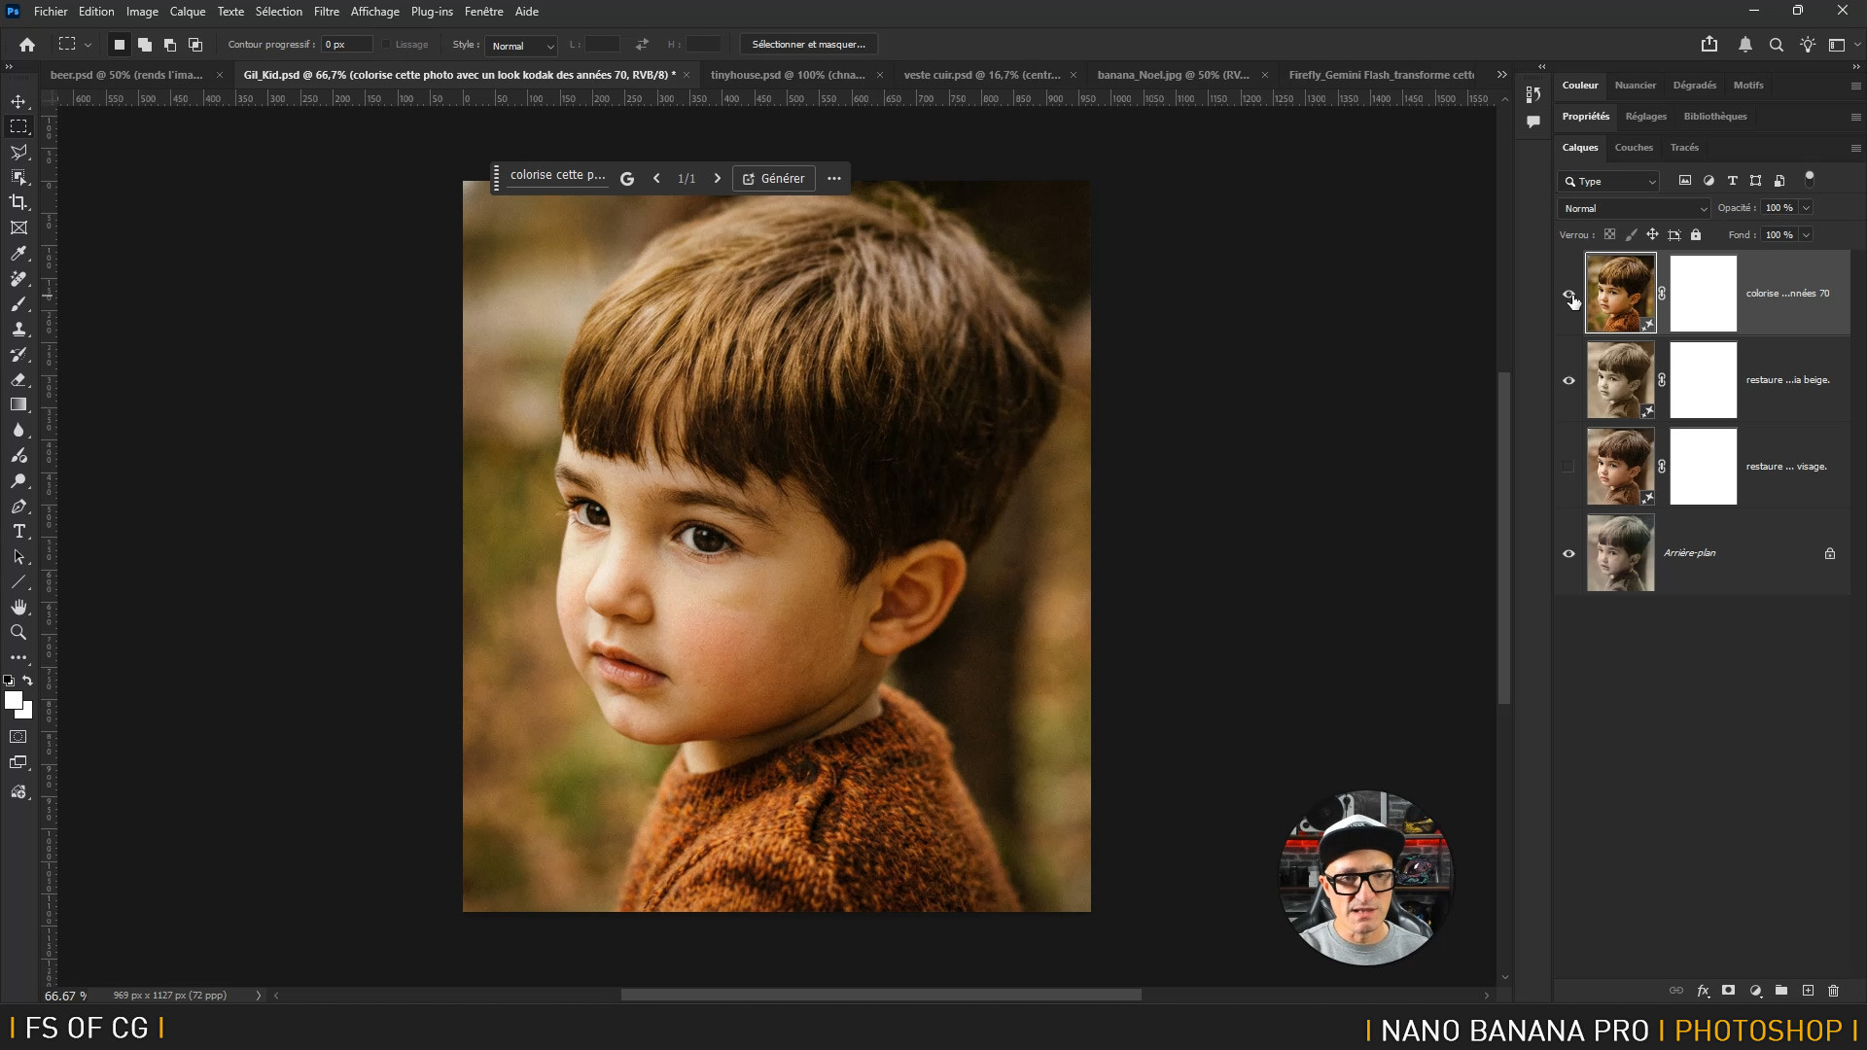This screenshot has height=1050, width=1867.
Task: Select the Horizontal Type tool
Action: 18,532
